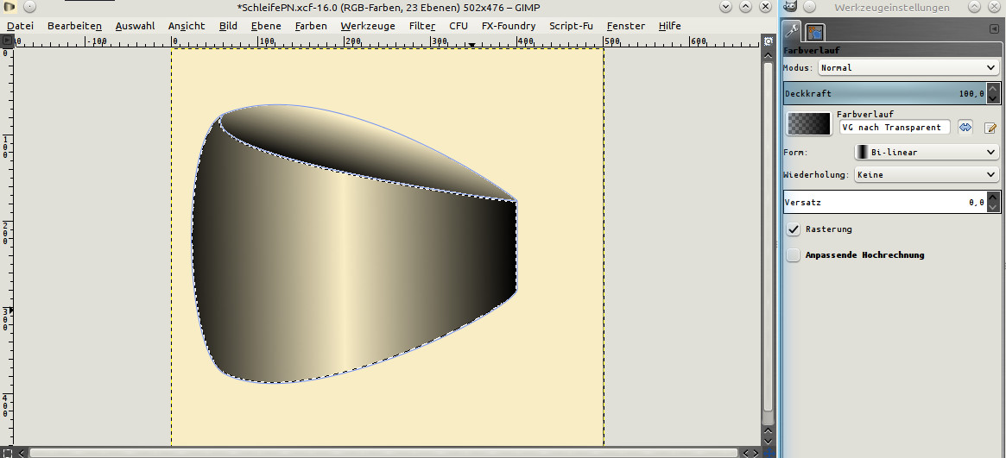Disable the Rasterung checkbox
The height and width of the screenshot is (458, 1006).
794,229
